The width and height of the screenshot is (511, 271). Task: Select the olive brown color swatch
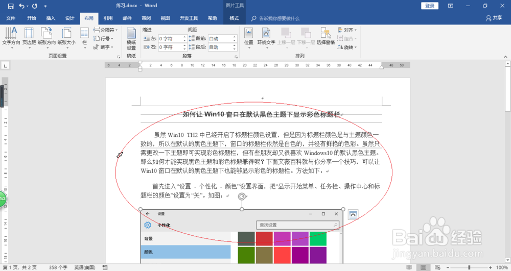pyautogui.click(x=264, y=255)
